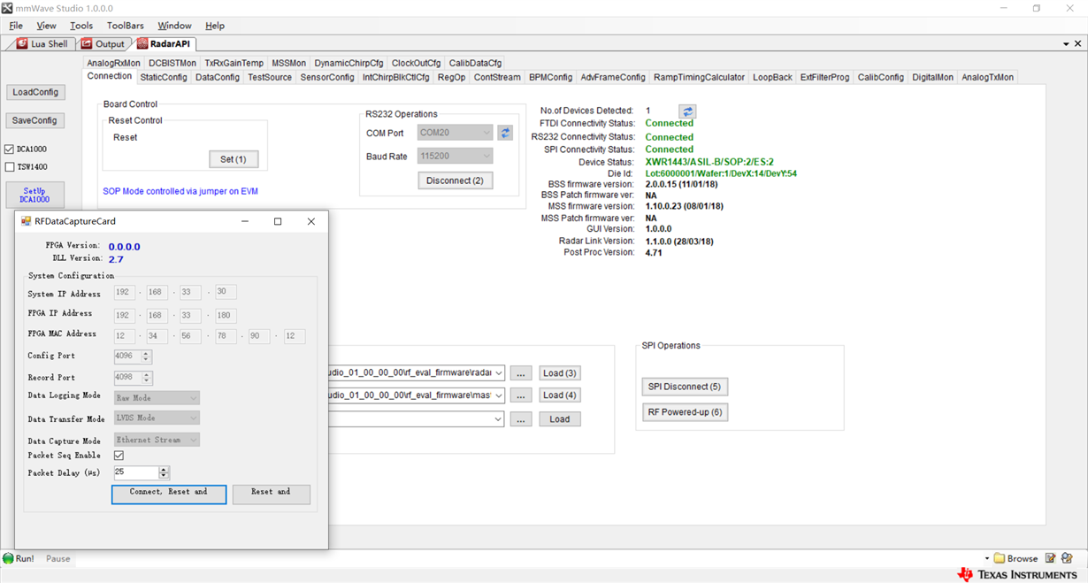Click the LoadConfig button
The width and height of the screenshot is (1088, 583).
(x=35, y=92)
